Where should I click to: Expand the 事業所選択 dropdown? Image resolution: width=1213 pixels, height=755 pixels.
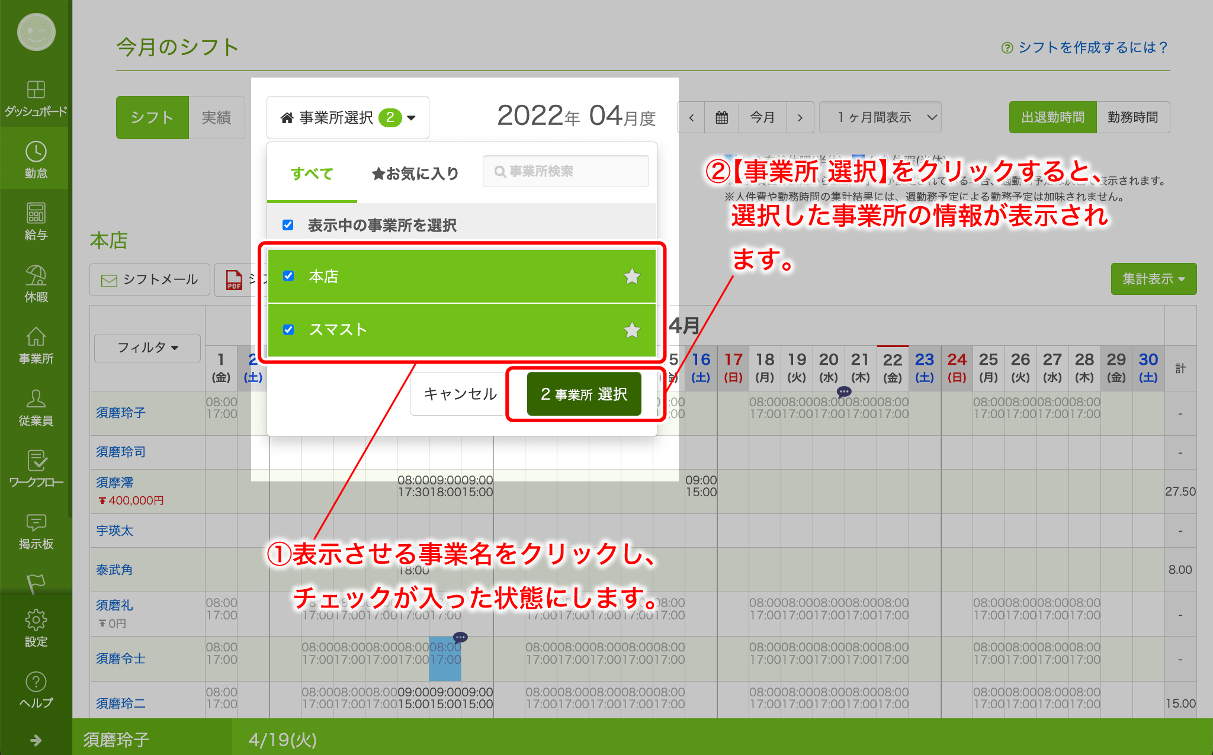(x=348, y=118)
